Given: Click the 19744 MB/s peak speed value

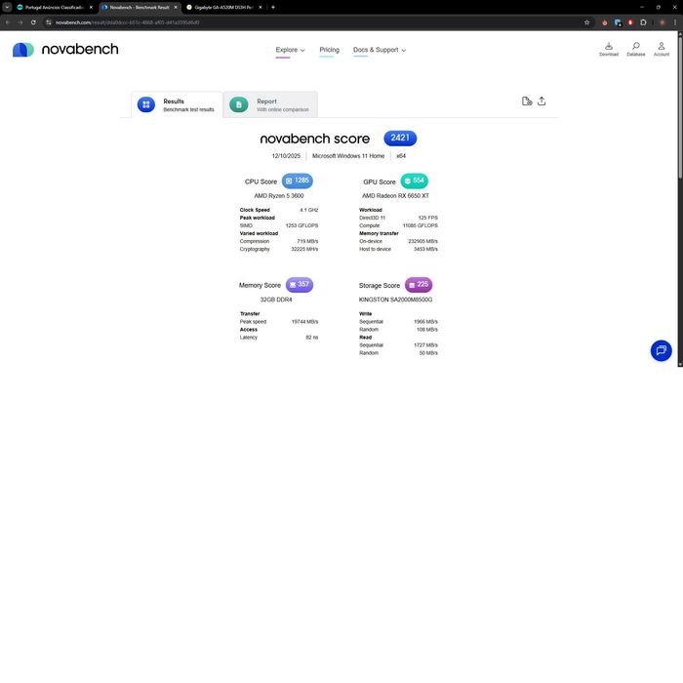Looking at the screenshot, I should pos(304,321).
